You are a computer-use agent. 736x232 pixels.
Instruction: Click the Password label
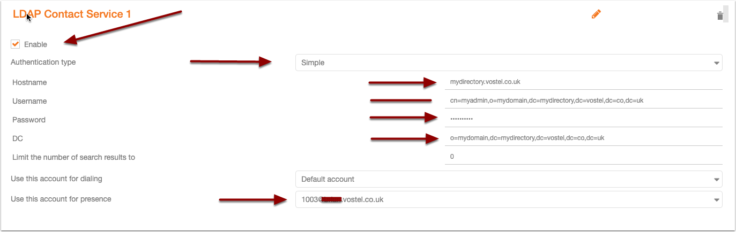click(x=29, y=120)
